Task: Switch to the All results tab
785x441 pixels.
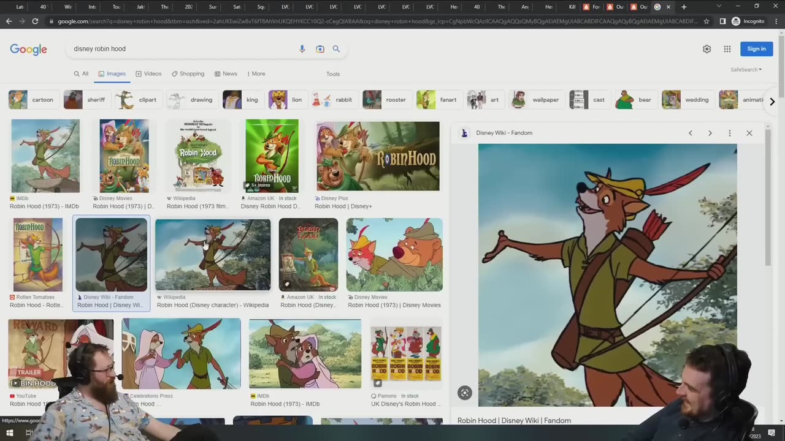Action: (x=81, y=73)
